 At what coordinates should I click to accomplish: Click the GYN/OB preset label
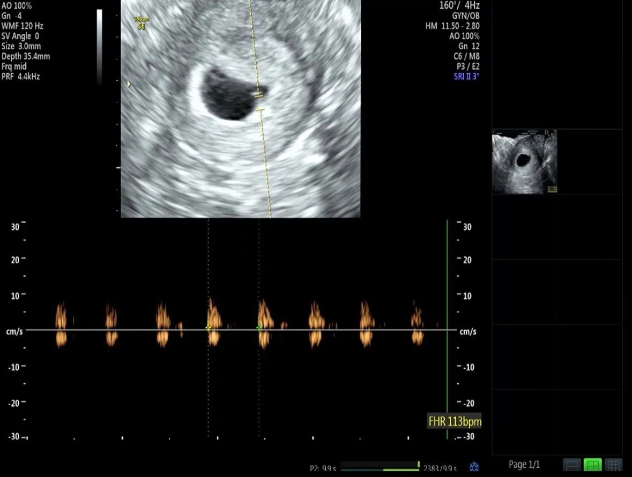pos(466,16)
